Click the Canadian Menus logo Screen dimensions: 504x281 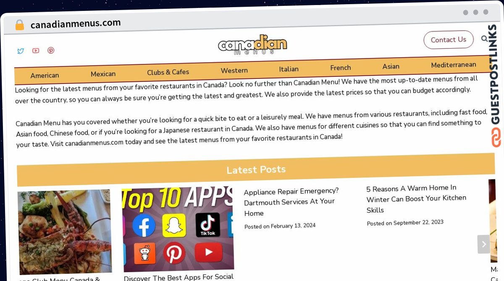pos(252,45)
